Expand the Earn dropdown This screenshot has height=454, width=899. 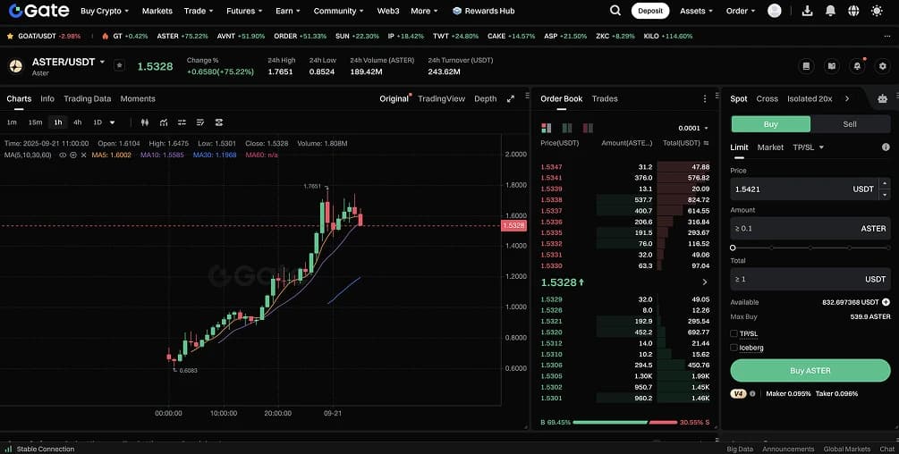pyautogui.click(x=288, y=11)
